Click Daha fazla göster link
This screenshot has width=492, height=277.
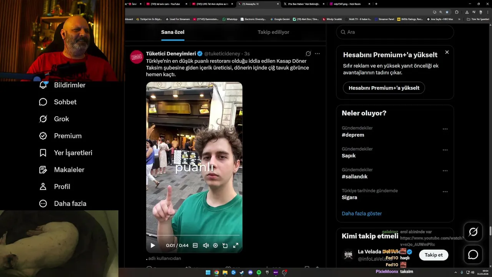pyautogui.click(x=362, y=214)
